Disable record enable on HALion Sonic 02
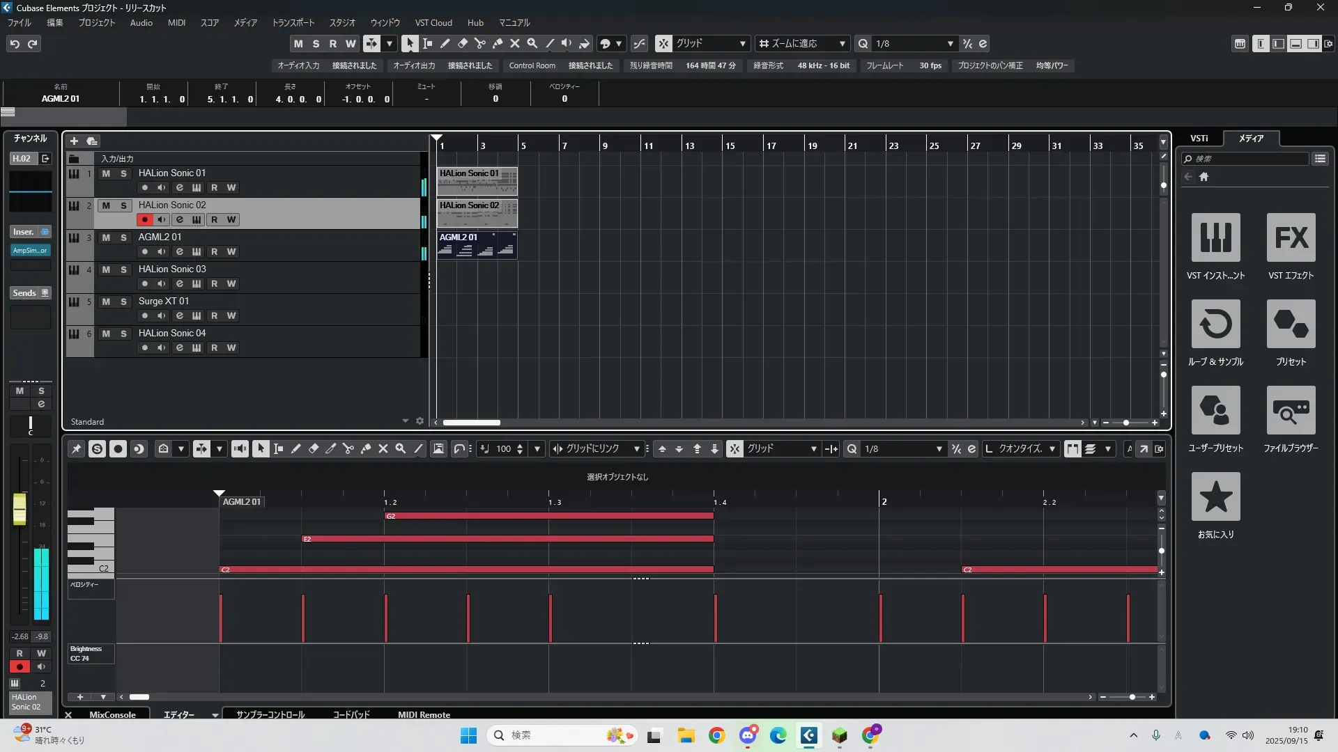The height and width of the screenshot is (752, 1338). coord(144,219)
